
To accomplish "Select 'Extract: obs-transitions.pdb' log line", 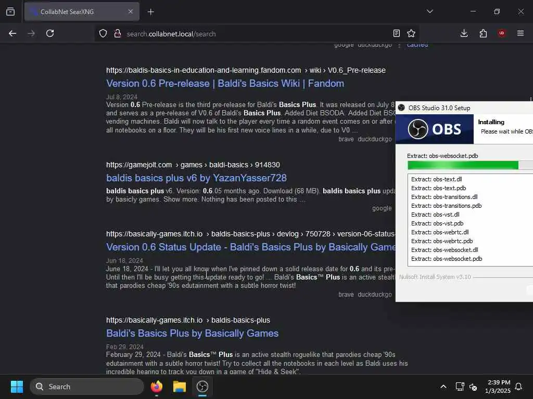I will pos(446,206).
